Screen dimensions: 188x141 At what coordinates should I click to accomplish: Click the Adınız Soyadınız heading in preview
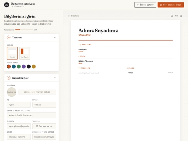[98, 31]
